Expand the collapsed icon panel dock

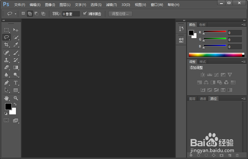point(184,20)
